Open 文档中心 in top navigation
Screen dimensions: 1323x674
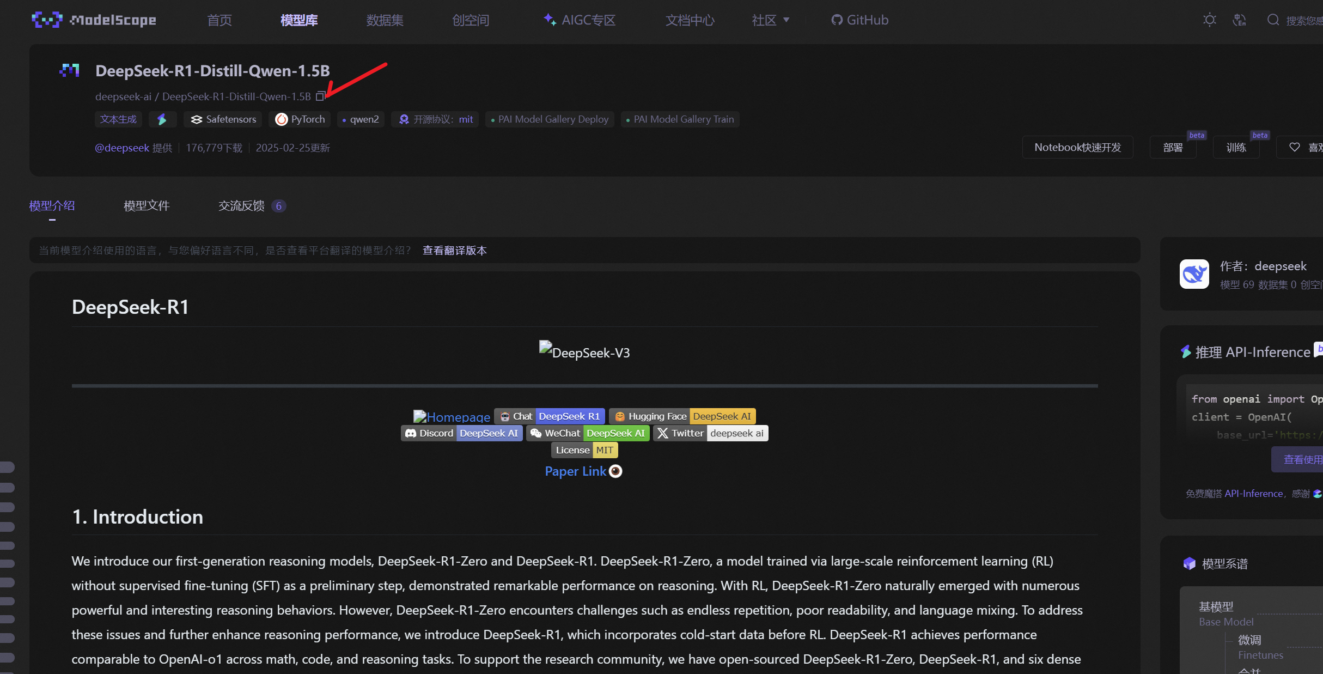pyautogui.click(x=690, y=20)
